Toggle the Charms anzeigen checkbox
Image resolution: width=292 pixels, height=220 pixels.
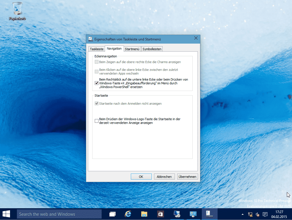click(x=96, y=62)
